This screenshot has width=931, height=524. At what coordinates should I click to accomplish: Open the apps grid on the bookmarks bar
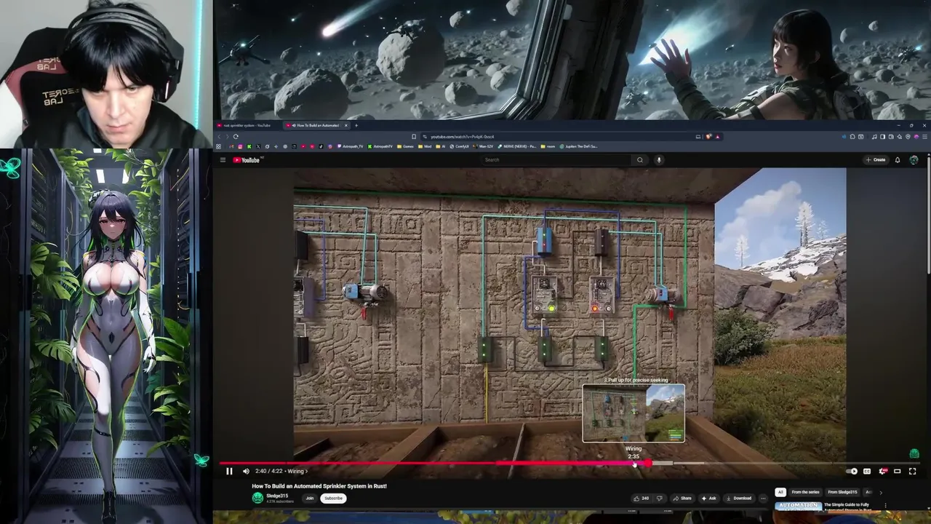pos(219,146)
